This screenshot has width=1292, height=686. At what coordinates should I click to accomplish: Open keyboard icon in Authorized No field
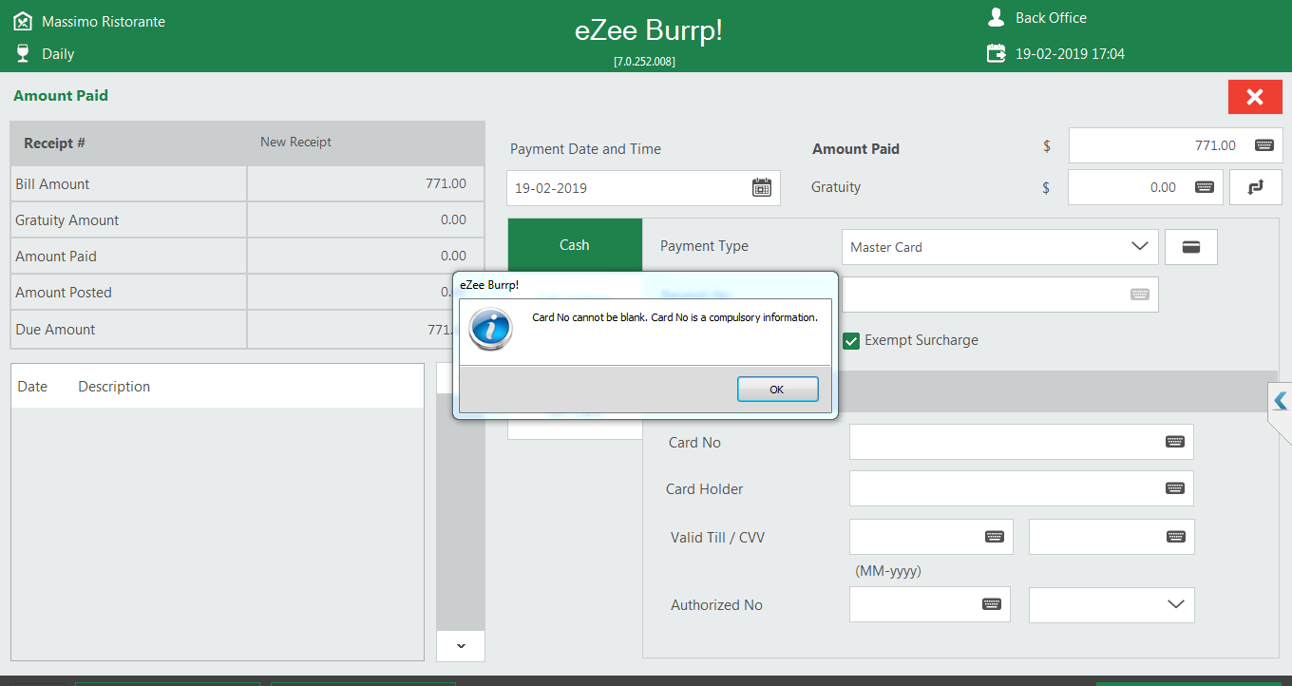click(992, 604)
